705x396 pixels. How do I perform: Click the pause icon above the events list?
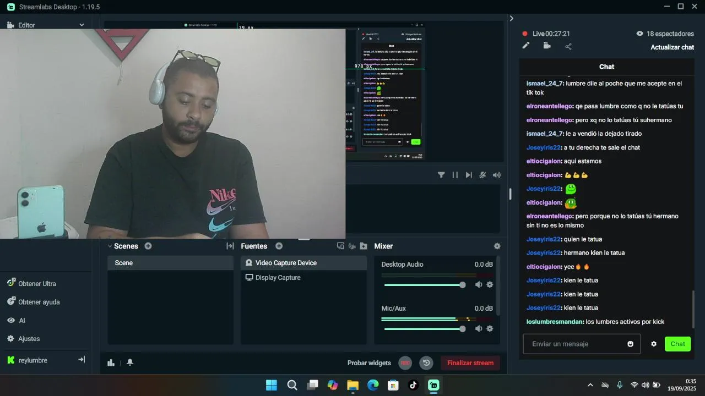pyautogui.click(x=455, y=175)
